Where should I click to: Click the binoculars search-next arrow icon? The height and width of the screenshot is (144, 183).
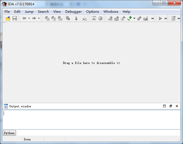tap(68, 18)
